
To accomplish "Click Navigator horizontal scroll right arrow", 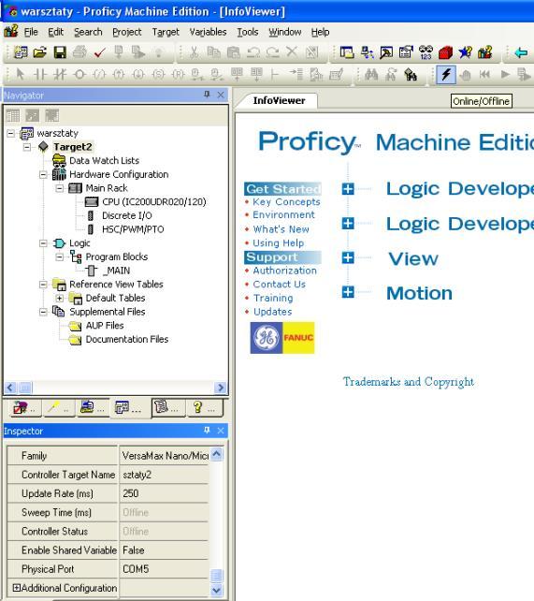I will [x=220, y=388].
